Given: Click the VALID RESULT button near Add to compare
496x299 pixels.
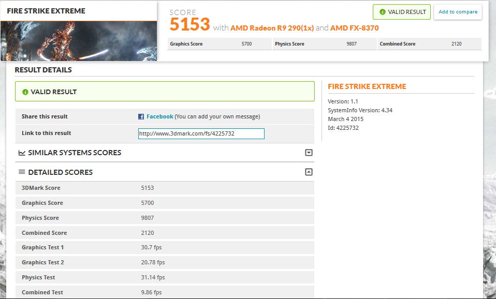Looking at the screenshot, I should tap(402, 12).
